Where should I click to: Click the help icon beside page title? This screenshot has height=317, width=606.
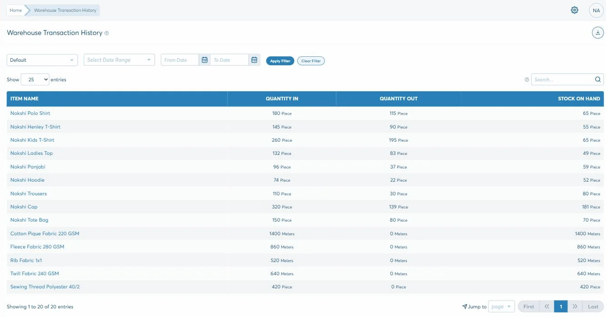coord(107,33)
